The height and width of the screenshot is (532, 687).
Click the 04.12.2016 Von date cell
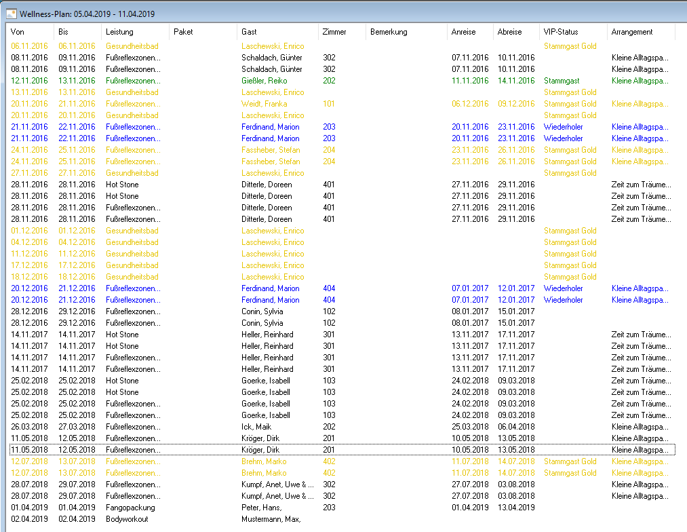[x=29, y=242]
